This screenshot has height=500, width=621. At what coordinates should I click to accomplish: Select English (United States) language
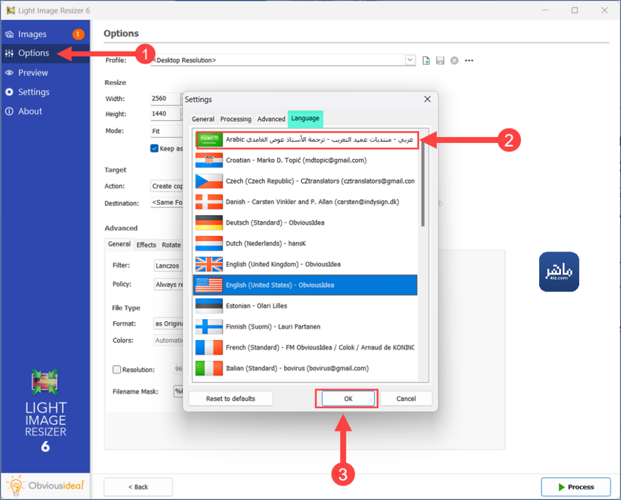point(306,285)
